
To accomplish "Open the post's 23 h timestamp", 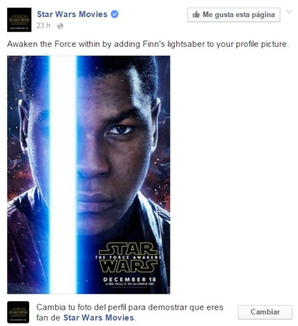I will pos(43,26).
